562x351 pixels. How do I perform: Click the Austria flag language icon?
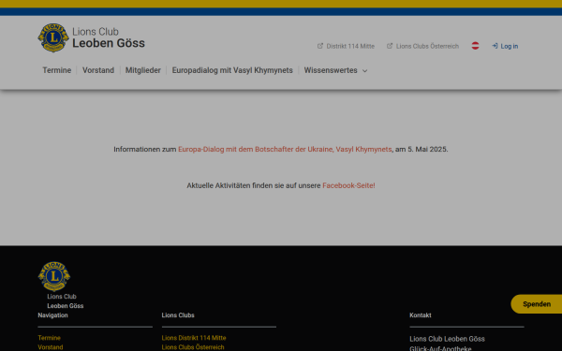click(475, 46)
